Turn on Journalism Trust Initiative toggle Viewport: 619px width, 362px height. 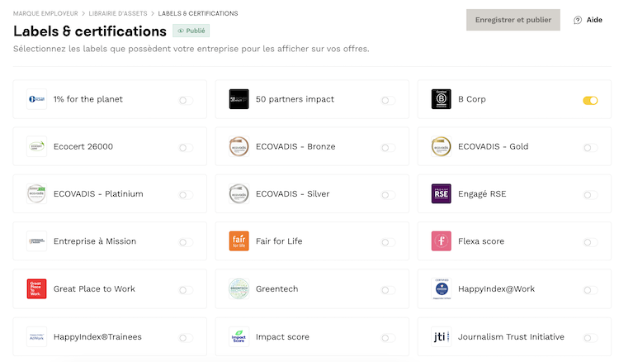[591, 338]
